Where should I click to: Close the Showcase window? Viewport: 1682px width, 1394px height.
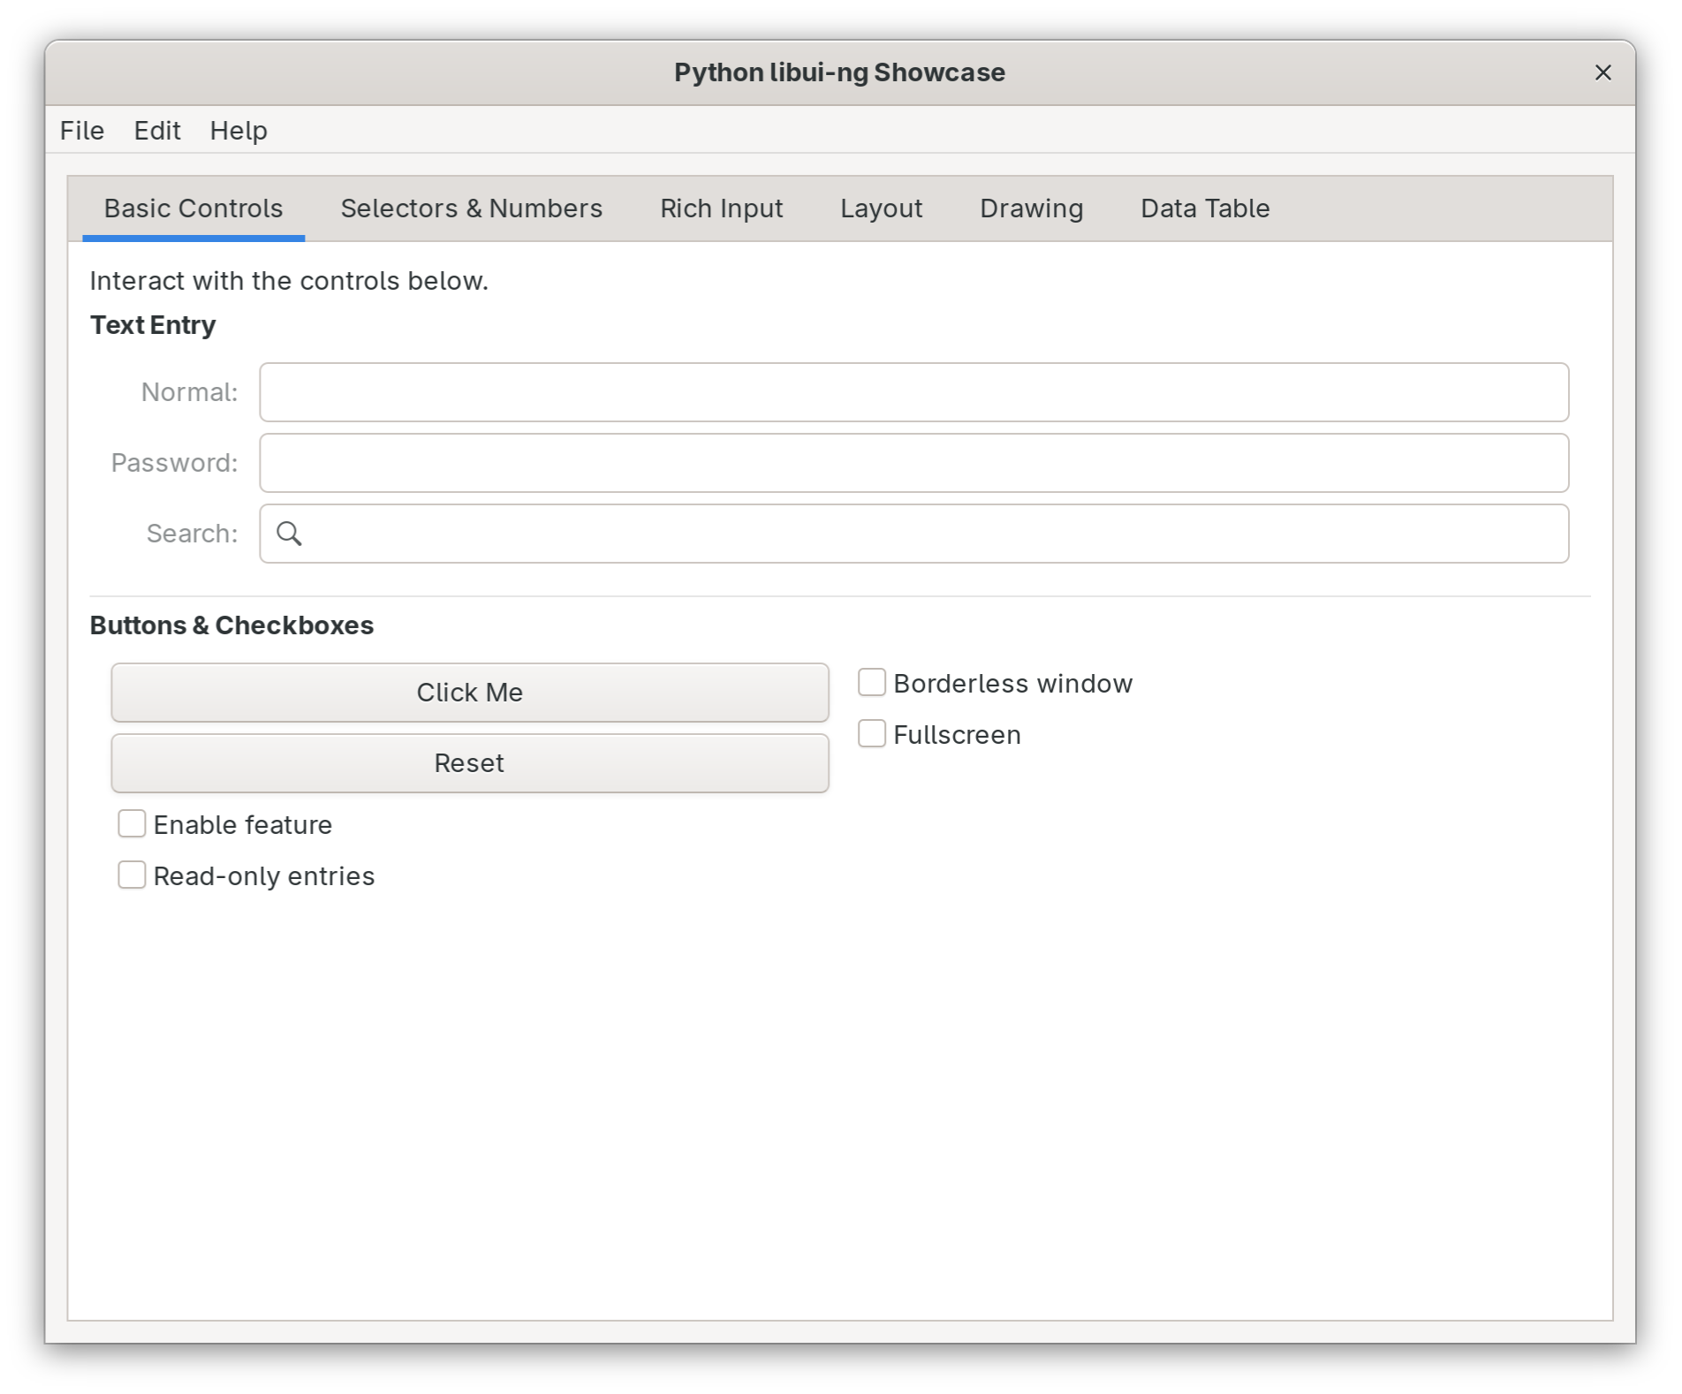[1602, 72]
